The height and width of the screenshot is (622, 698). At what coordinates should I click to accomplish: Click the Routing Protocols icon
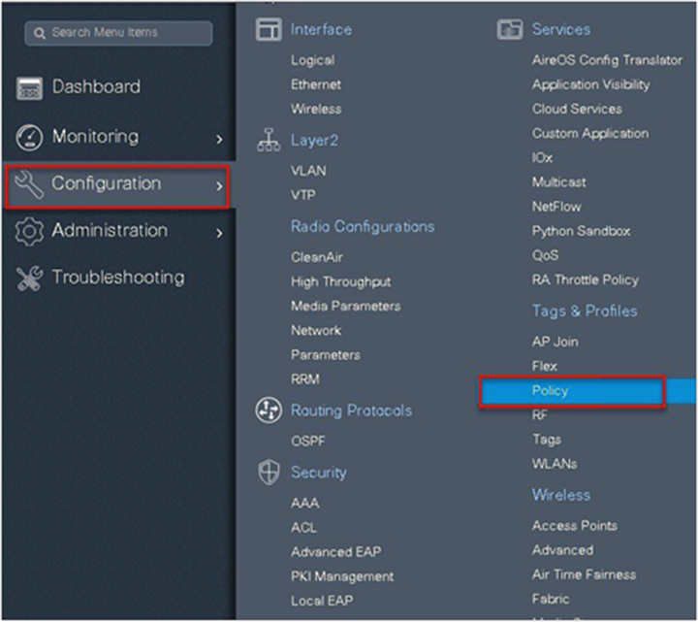(x=269, y=410)
